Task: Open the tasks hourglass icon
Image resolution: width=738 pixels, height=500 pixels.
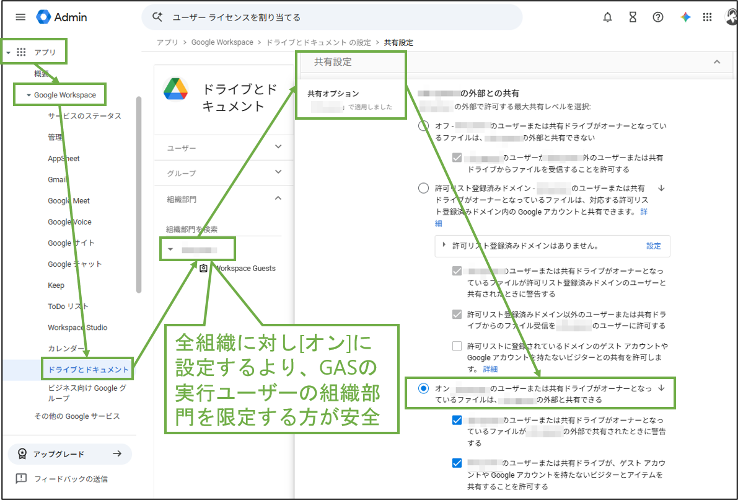Action: (x=633, y=17)
